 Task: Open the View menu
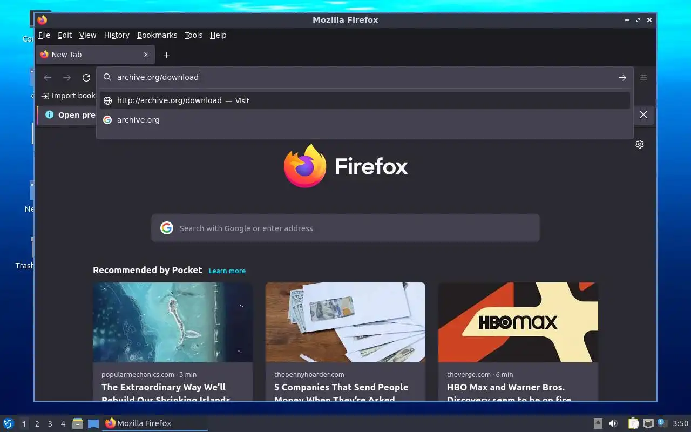(87, 35)
